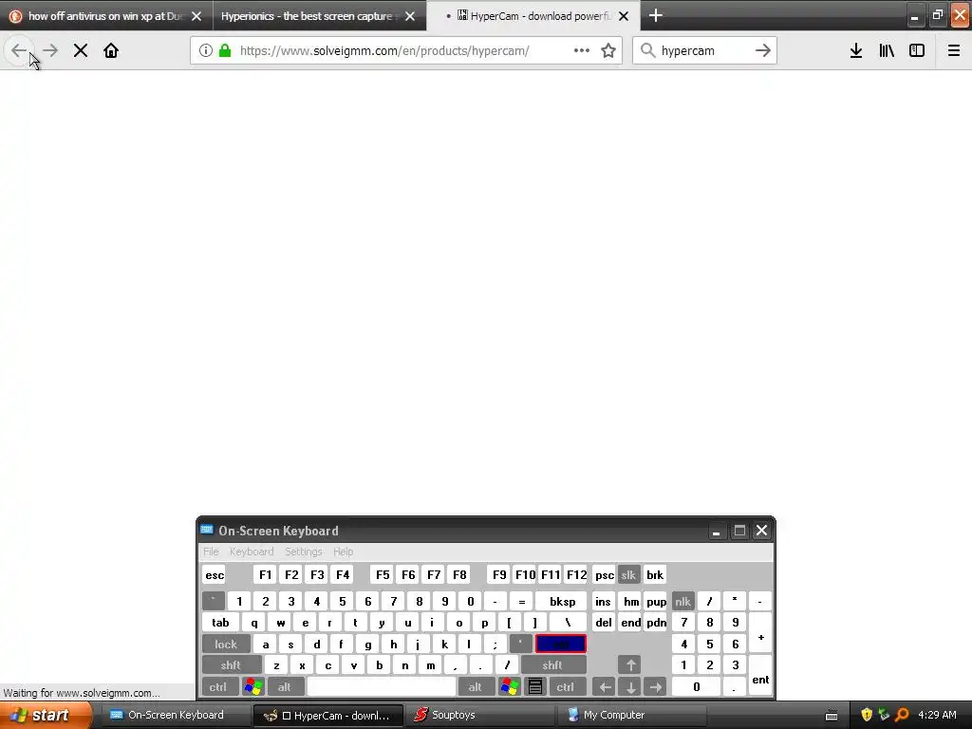The width and height of the screenshot is (972, 729).
Task: Toggle the left alt key
Action: coord(285,687)
